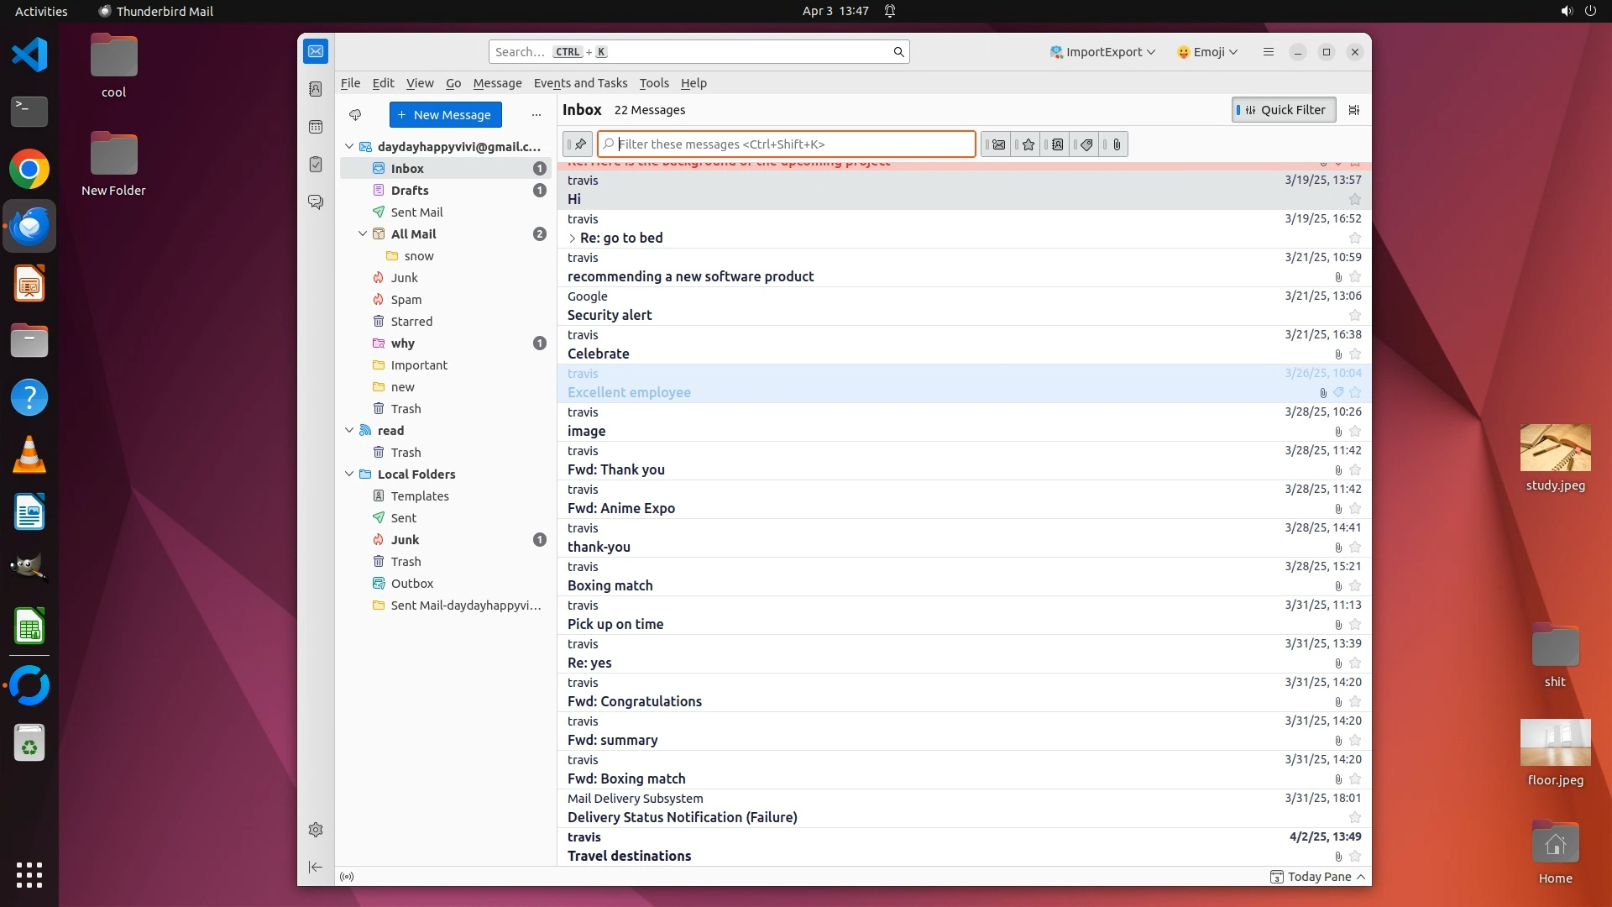Image resolution: width=1612 pixels, height=907 pixels.
Task: Open the Thunderbird app menu (hamburger)
Action: point(1268,52)
